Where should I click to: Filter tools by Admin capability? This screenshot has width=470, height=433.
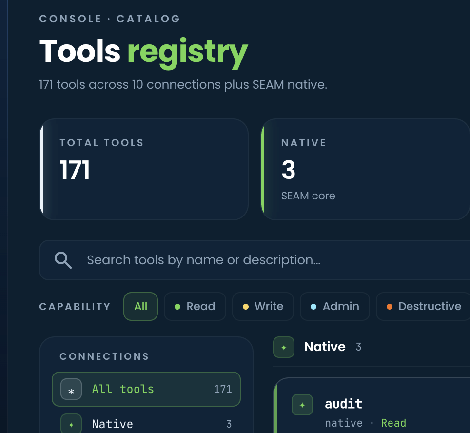335,306
